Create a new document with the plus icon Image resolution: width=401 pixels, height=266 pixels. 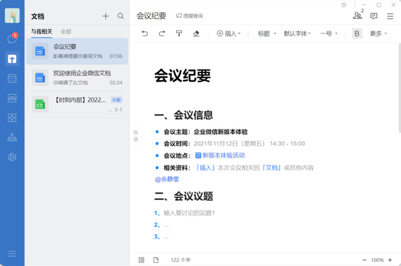click(x=106, y=16)
